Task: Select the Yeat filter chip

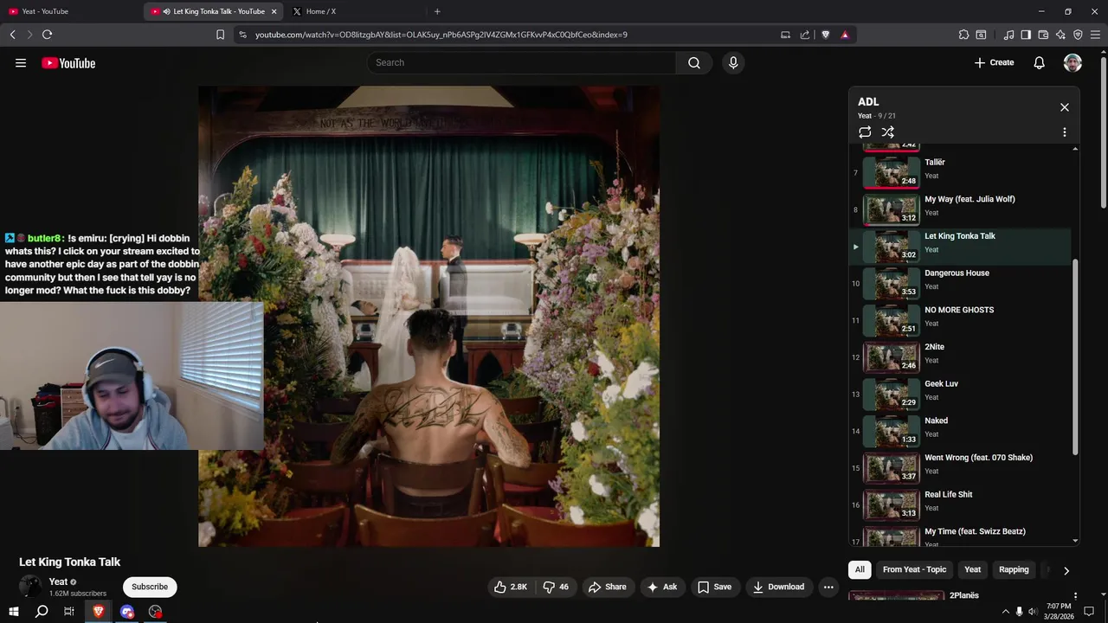Action: pos(972,569)
